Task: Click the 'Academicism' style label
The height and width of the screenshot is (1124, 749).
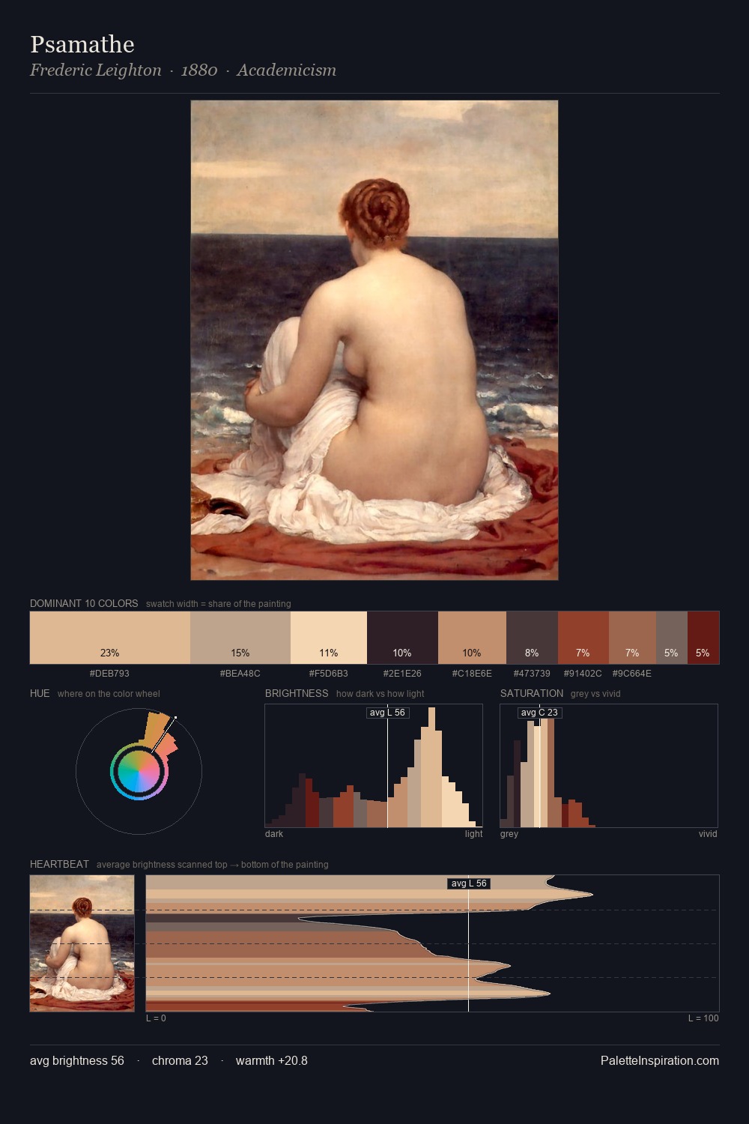Action: click(x=287, y=70)
